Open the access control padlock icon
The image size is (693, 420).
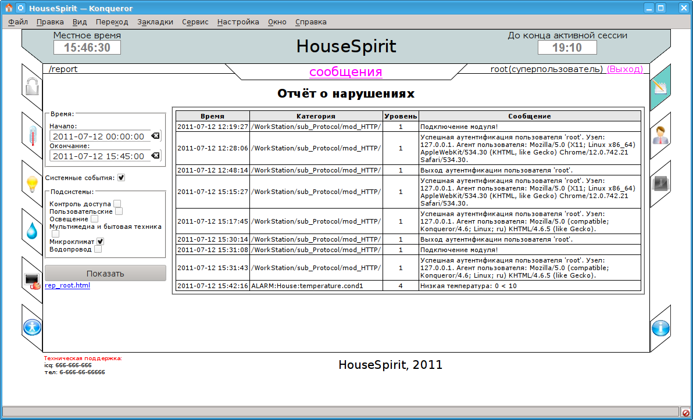tap(31, 87)
